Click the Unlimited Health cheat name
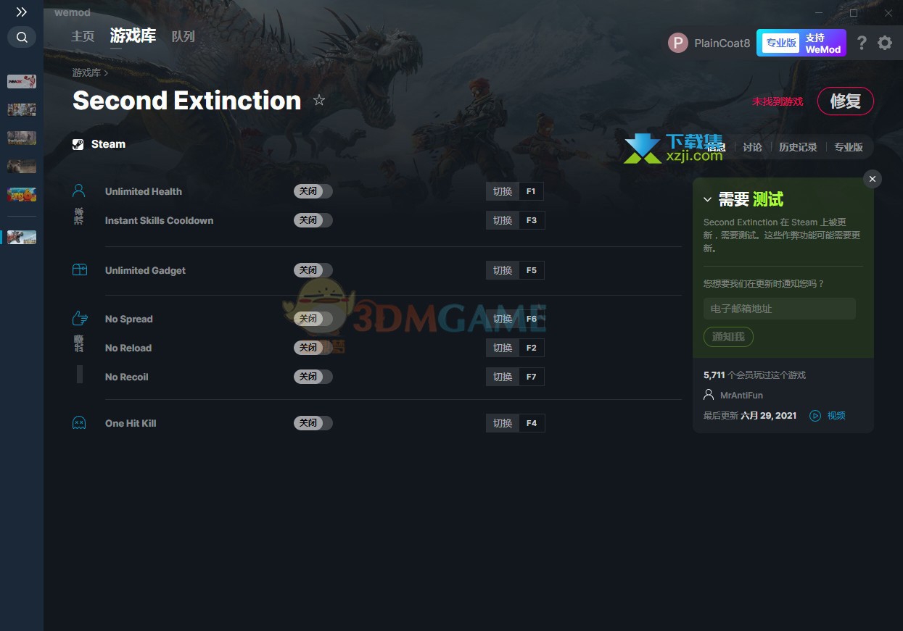 (x=144, y=191)
